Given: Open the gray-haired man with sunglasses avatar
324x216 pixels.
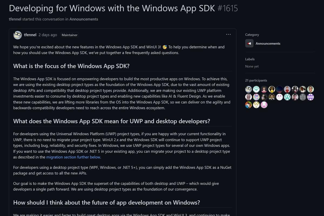Looking at the screenshot, I should click(248, 97).
